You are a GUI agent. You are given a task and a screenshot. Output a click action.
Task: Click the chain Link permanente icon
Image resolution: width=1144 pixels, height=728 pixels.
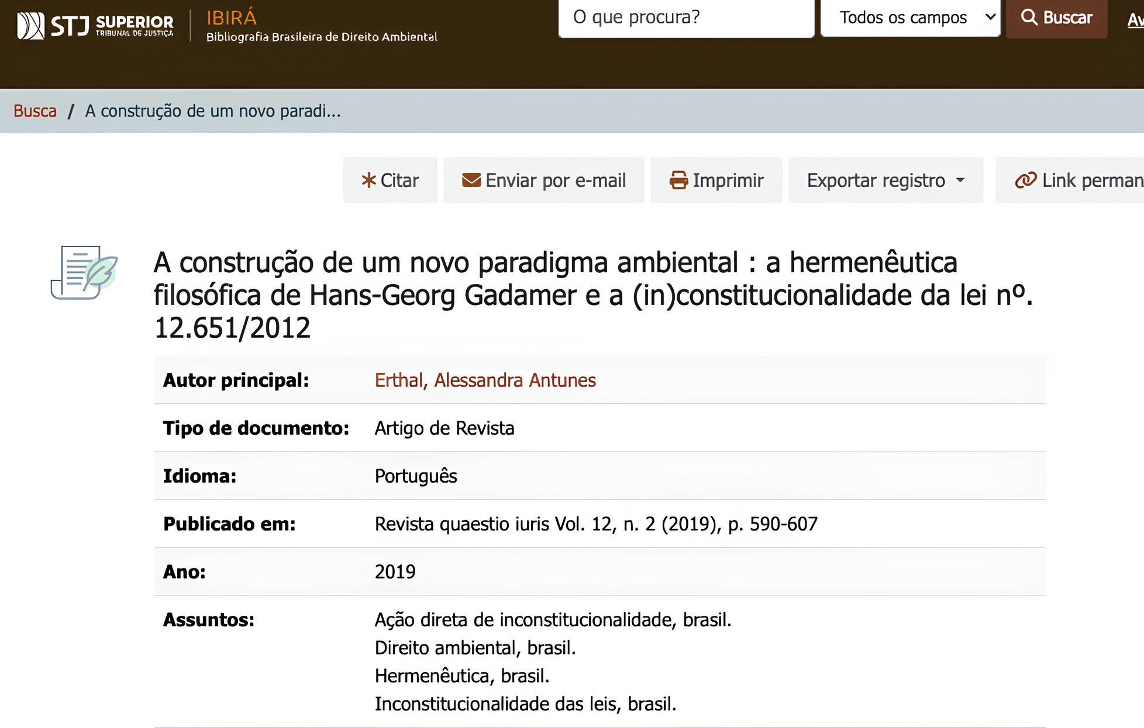click(1025, 180)
